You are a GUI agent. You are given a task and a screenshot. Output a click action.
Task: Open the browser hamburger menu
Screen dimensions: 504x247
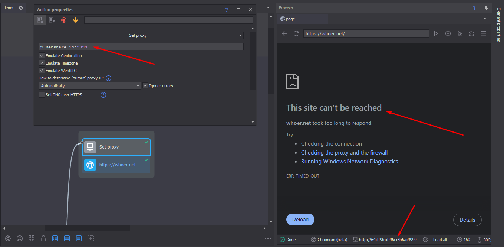pos(484,33)
